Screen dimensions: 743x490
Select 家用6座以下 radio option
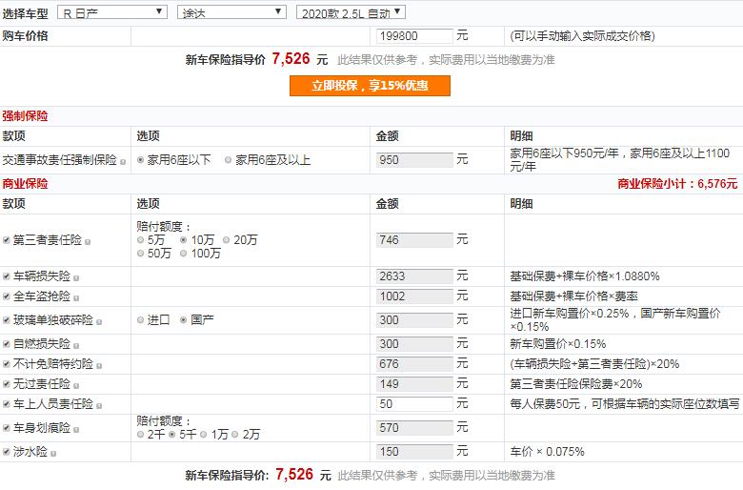coord(140,160)
